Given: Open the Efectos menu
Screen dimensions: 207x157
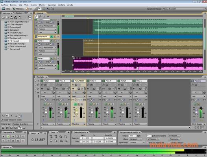Looking at the screenshot, I should point(42,5).
